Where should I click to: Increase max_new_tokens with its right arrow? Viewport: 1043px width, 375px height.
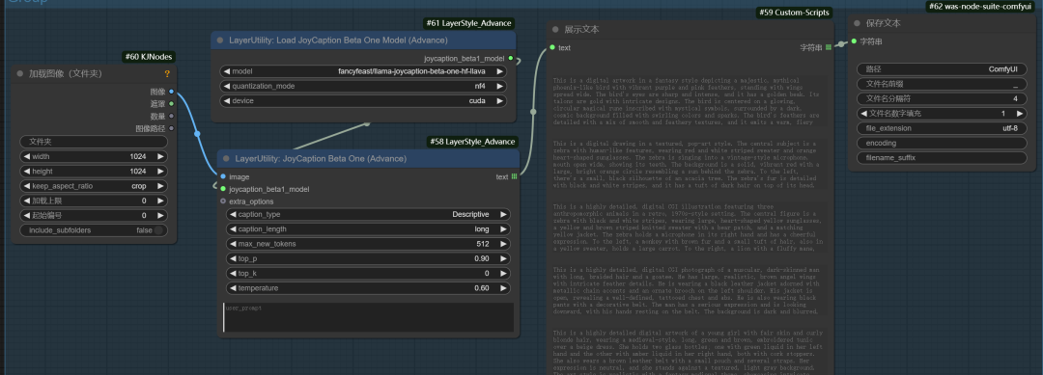click(x=503, y=244)
